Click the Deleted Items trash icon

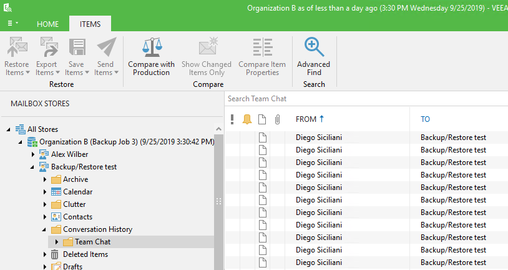tap(55, 254)
